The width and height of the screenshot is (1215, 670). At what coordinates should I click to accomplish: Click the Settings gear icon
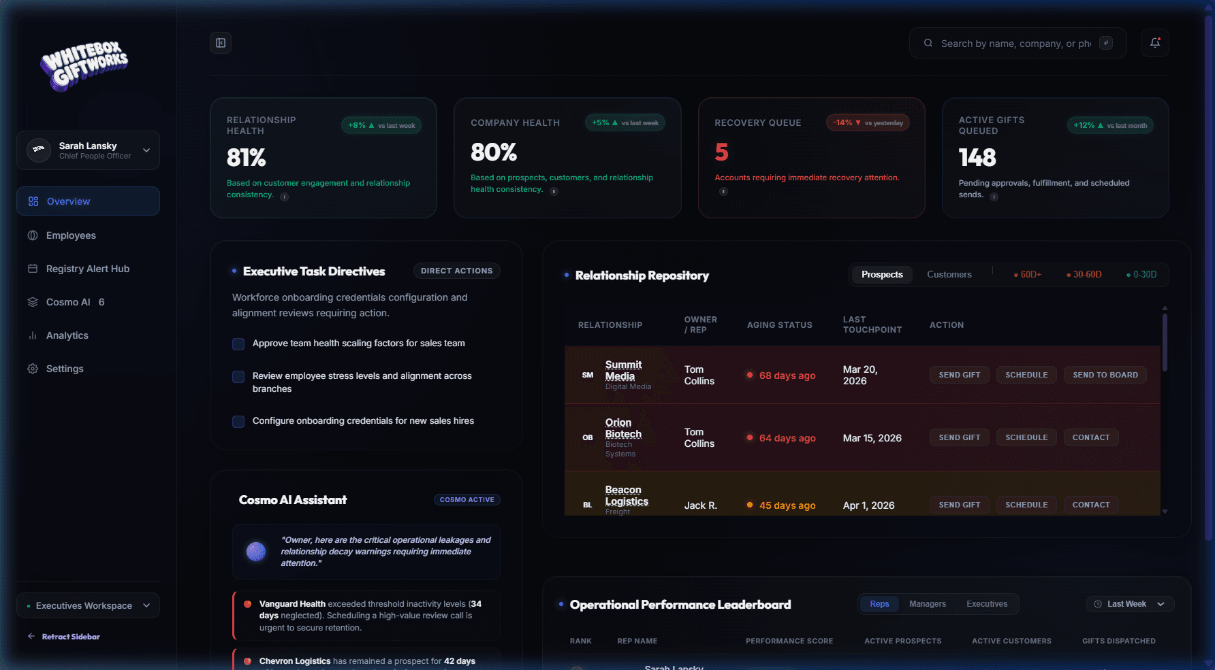click(x=33, y=369)
